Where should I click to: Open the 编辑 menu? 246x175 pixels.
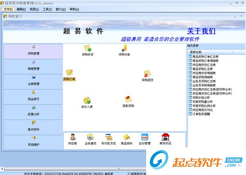click(x=21, y=9)
